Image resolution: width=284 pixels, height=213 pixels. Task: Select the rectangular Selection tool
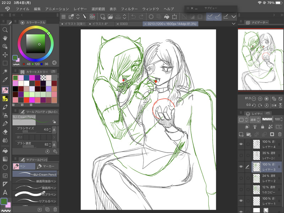coord(5,63)
